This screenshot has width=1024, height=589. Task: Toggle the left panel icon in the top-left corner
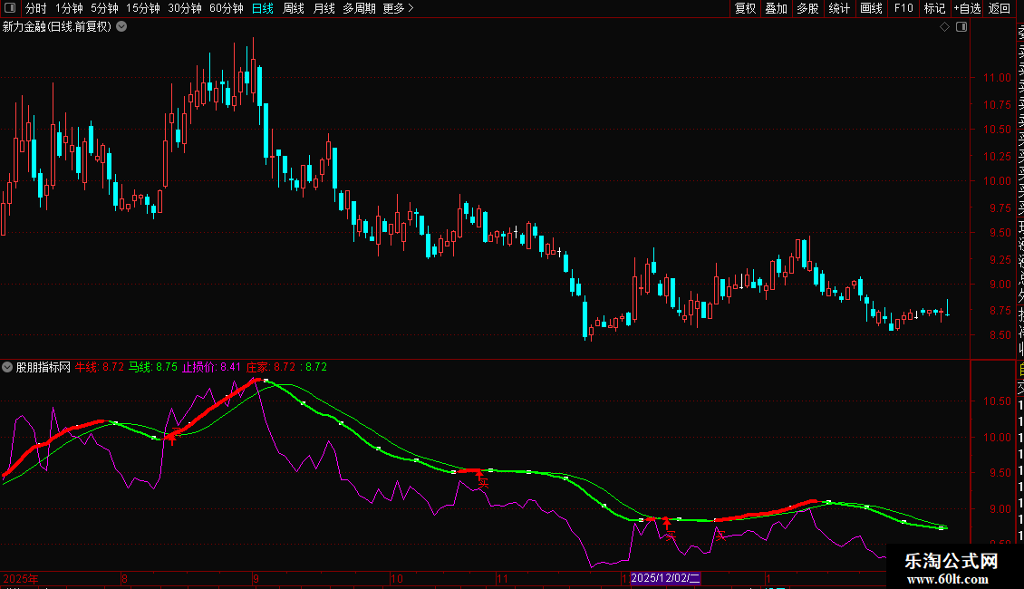10,8
